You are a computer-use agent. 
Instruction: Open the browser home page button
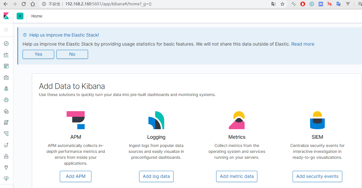[x=33, y=4]
